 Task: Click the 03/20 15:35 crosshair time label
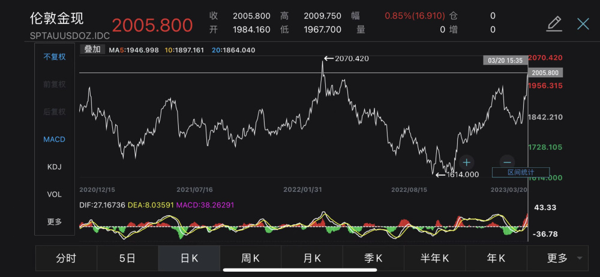pyautogui.click(x=505, y=61)
